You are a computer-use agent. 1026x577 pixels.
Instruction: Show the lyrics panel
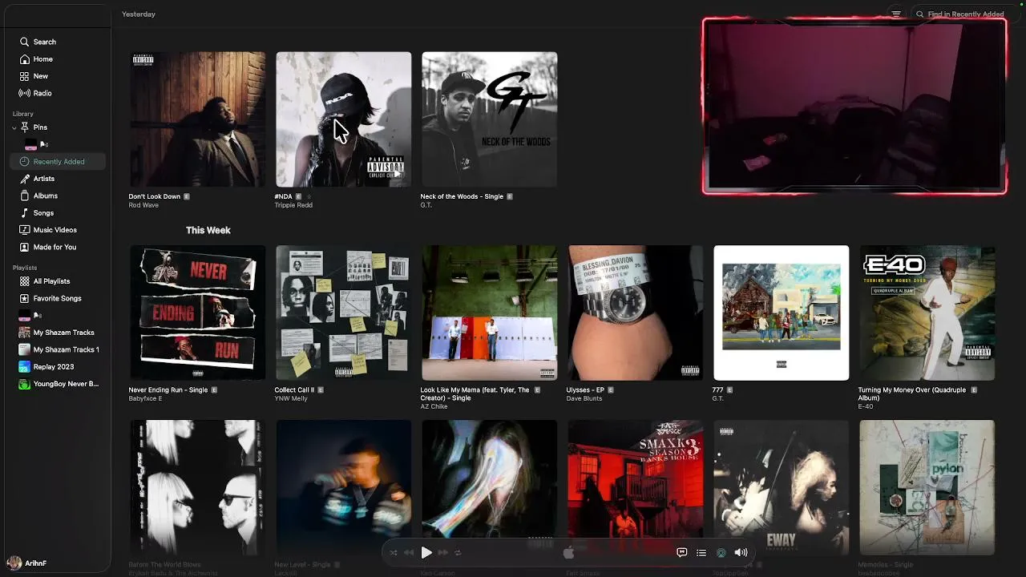[682, 552]
